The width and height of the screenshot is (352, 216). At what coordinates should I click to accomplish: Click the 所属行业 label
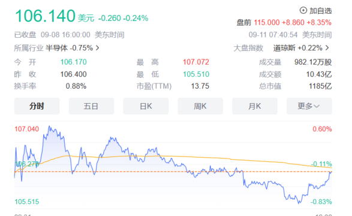pyautogui.click(x=29, y=48)
